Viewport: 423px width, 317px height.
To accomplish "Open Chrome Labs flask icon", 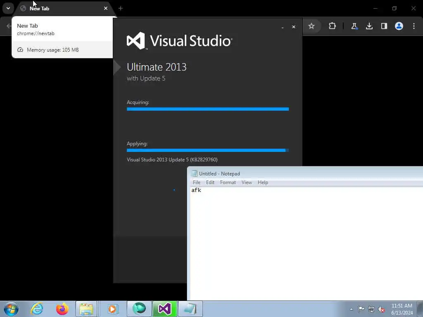I will tap(354, 26).
